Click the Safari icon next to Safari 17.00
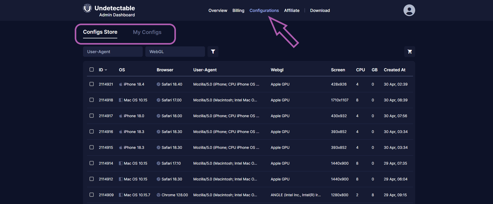The image size is (493, 204). click(x=158, y=100)
